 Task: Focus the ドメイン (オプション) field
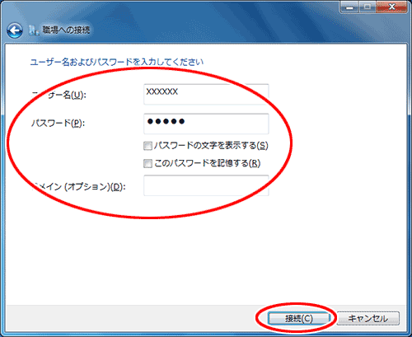tap(206, 185)
